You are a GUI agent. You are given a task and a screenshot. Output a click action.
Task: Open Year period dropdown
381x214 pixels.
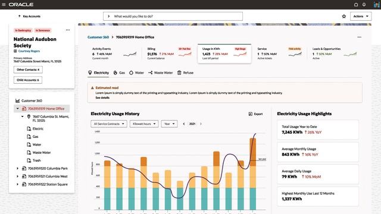point(169,124)
